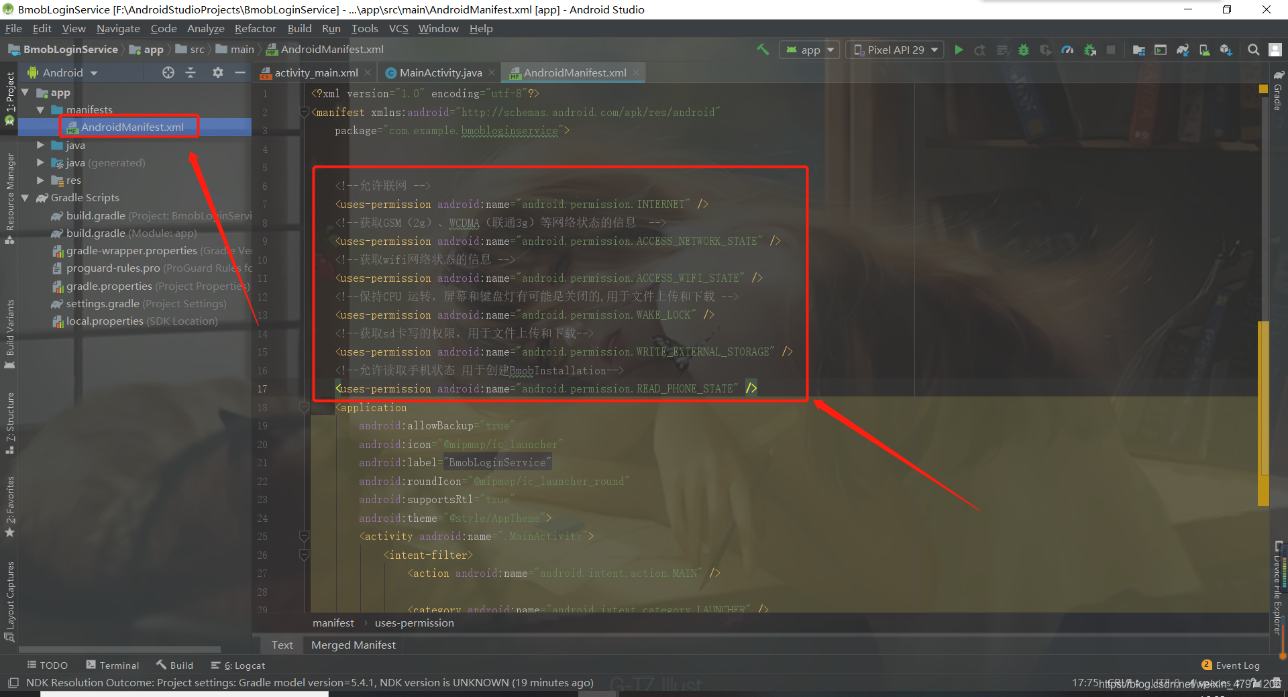Image resolution: width=1288 pixels, height=697 pixels.
Task: Open the SDK Manager icon
Action: (1226, 50)
